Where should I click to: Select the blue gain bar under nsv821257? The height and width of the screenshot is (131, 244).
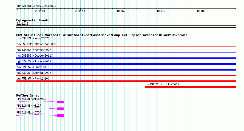126,70
